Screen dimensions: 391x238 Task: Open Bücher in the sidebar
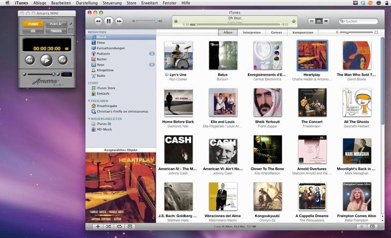[x=121, y=59]
